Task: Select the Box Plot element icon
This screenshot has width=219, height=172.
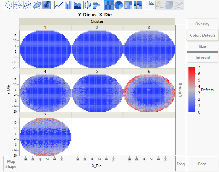Action: [x=87, y=5]
